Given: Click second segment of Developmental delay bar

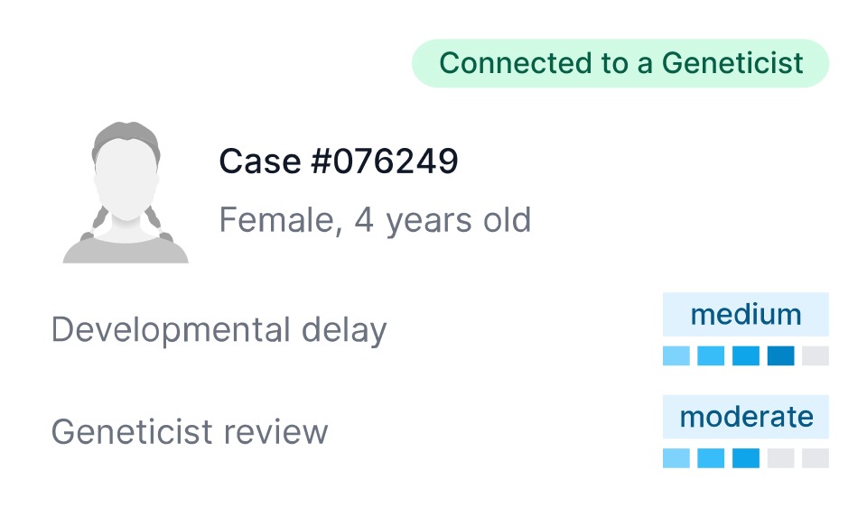Looking at the screenshot, I should 711,355.
